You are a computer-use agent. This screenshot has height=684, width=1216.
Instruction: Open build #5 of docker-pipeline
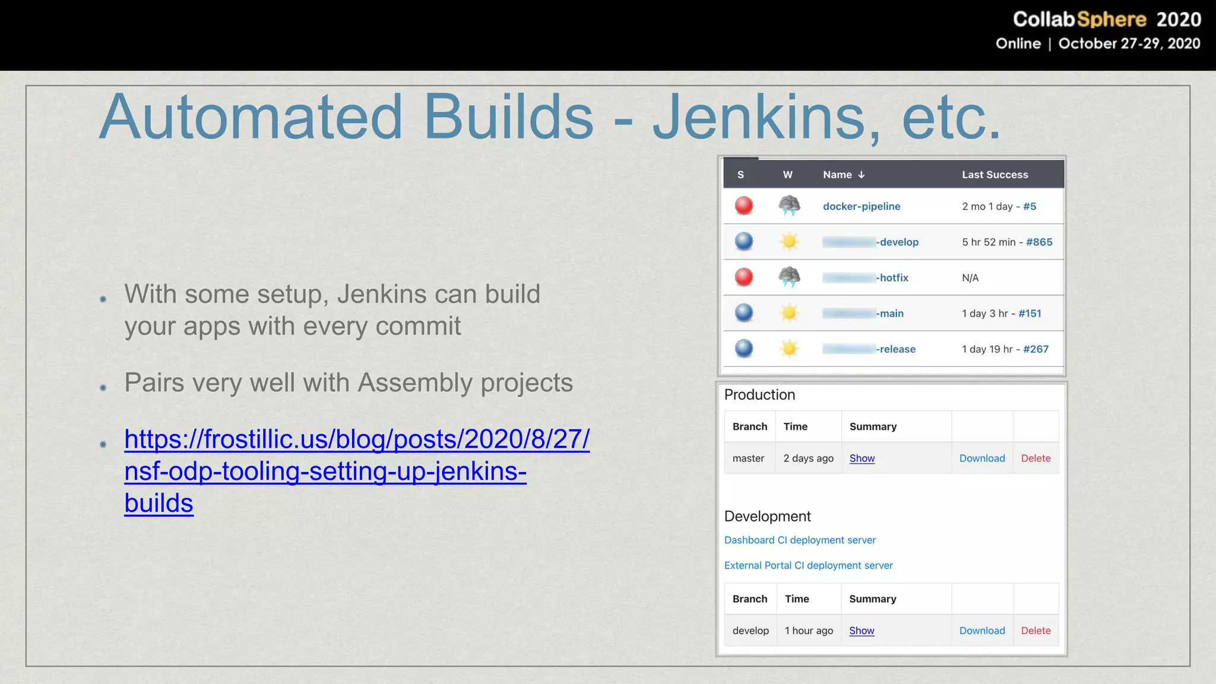coord(1030,206)
